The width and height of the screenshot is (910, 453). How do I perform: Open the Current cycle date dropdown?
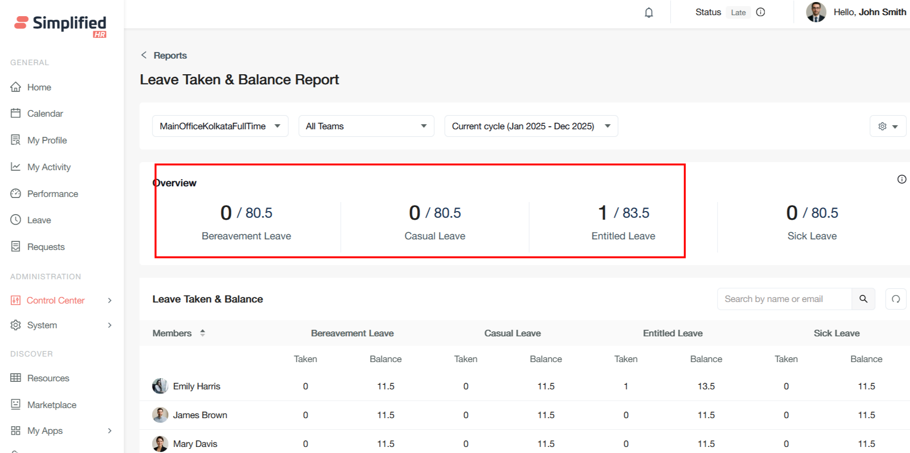531,126
